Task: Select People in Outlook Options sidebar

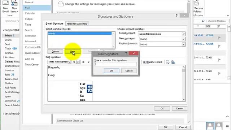Action: [29, 19]
